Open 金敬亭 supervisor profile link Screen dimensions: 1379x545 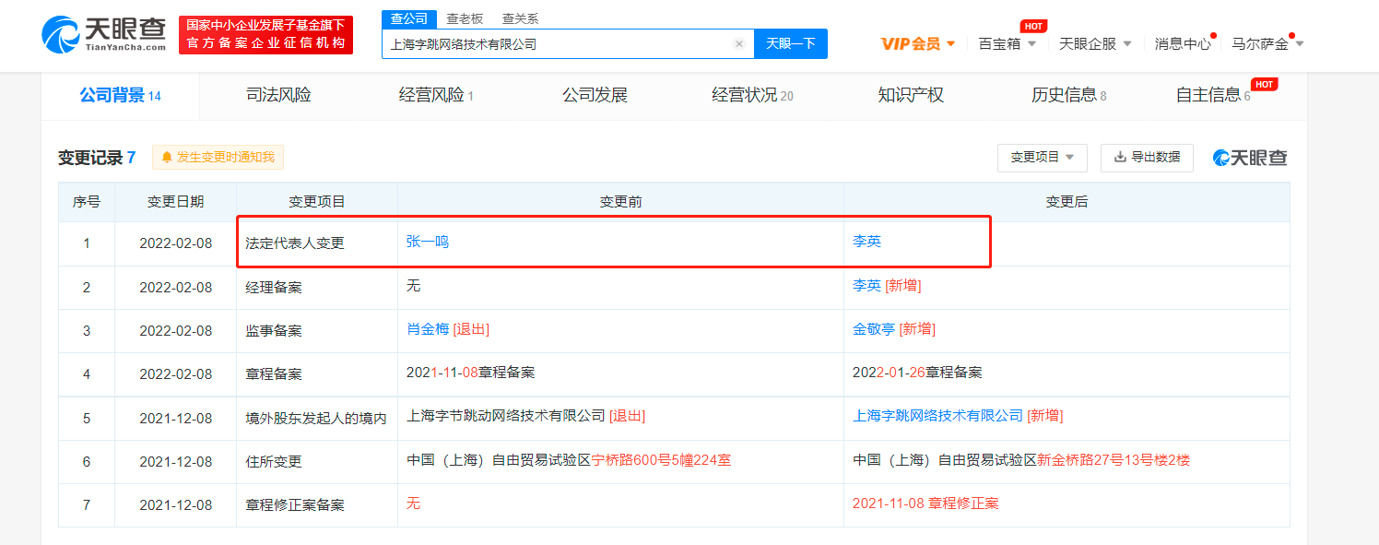coord(874,329)
